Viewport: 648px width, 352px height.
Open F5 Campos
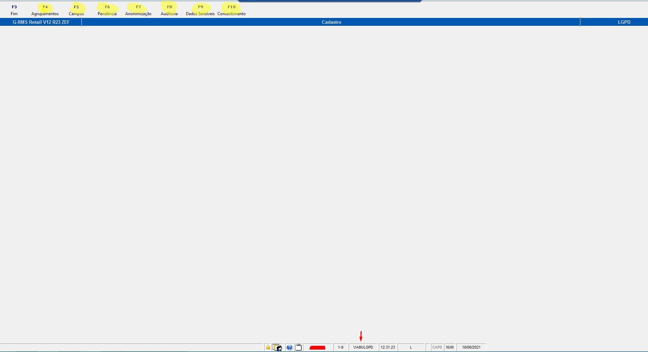click(x=76, y=10)
